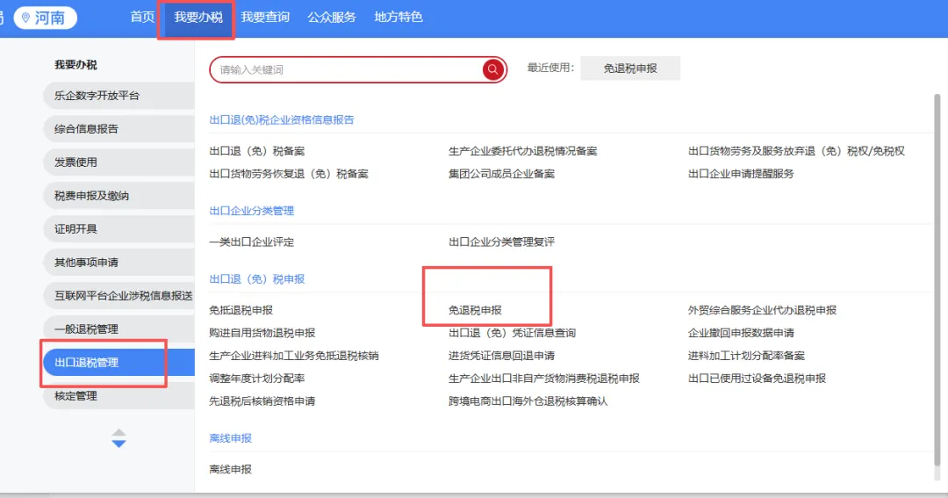Open 出口货物劳务及服务放弃退（免）税权/免税权

[796, 151]
